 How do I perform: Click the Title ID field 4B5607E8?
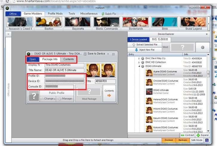pyautogui.click(x=105, y=82)
